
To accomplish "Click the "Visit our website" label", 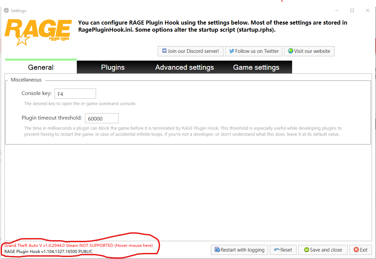I will pyautogui.click(x=312, y=51).
